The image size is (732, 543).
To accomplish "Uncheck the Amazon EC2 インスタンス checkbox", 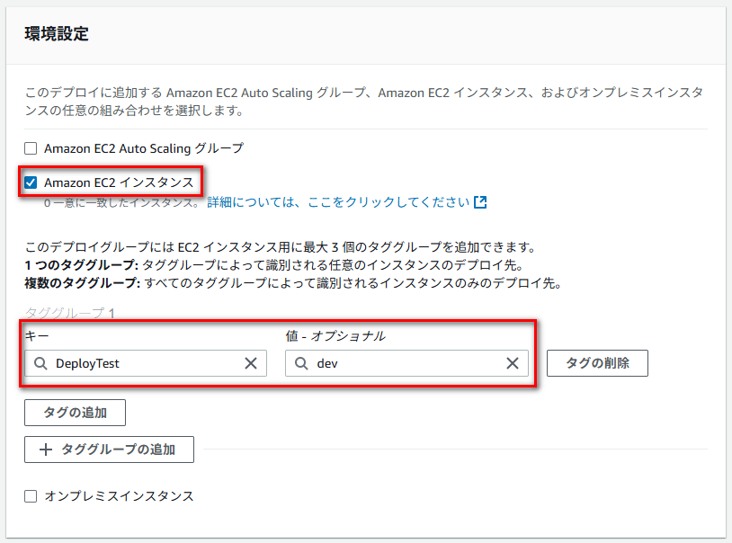I will coord(31,182).
